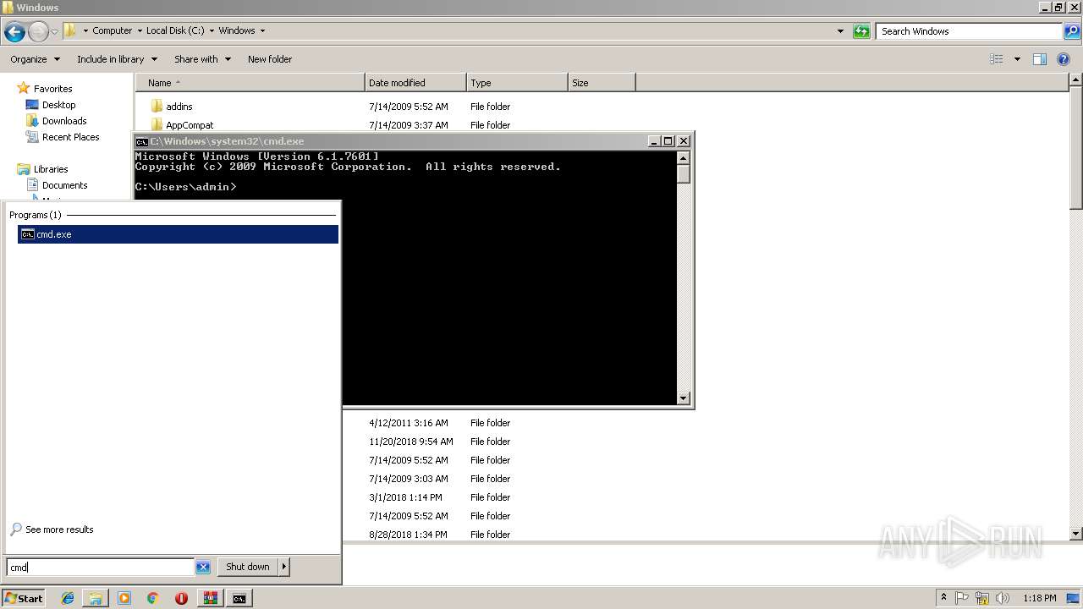Sort by the Type column header

(x=517, y=83)
